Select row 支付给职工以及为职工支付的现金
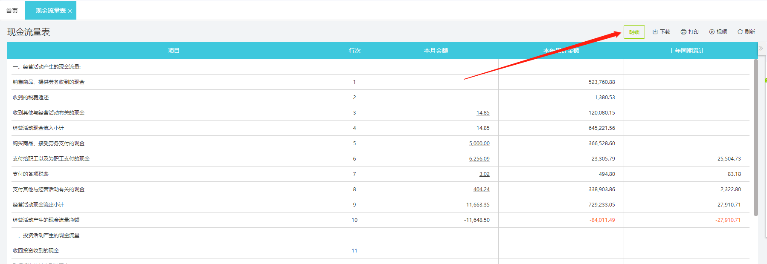The image size is (767, 264). click(x=381, y=159)
